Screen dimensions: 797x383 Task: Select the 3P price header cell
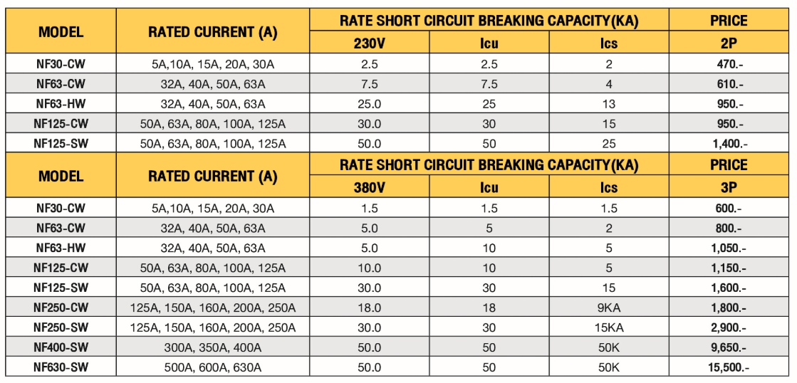tap(729, 187)
